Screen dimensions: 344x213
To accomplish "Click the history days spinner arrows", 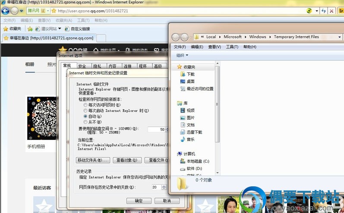I will click(164, 187).
